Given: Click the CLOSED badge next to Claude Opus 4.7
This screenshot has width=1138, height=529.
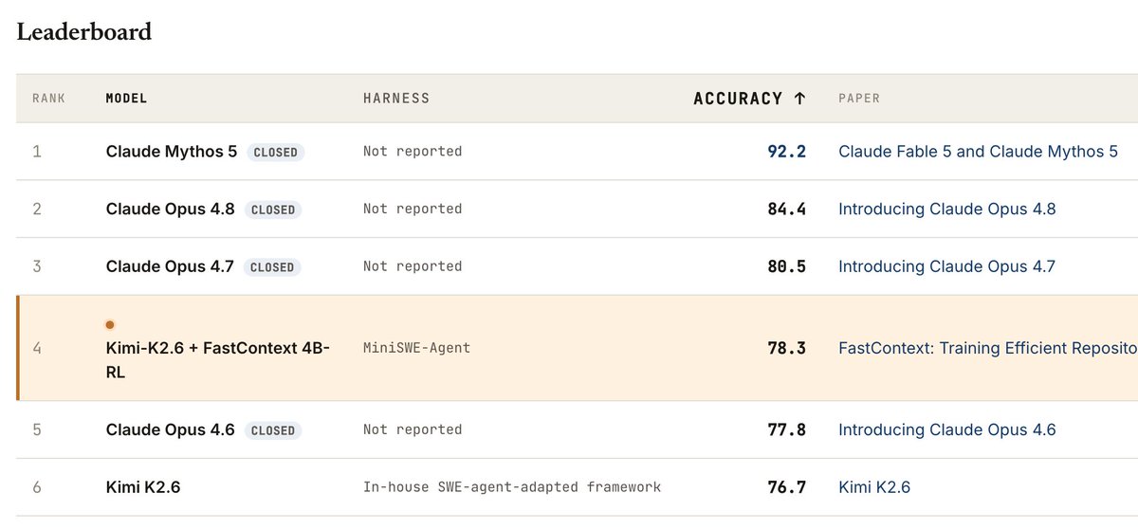Looking at the screenshot, I should 272,267.
